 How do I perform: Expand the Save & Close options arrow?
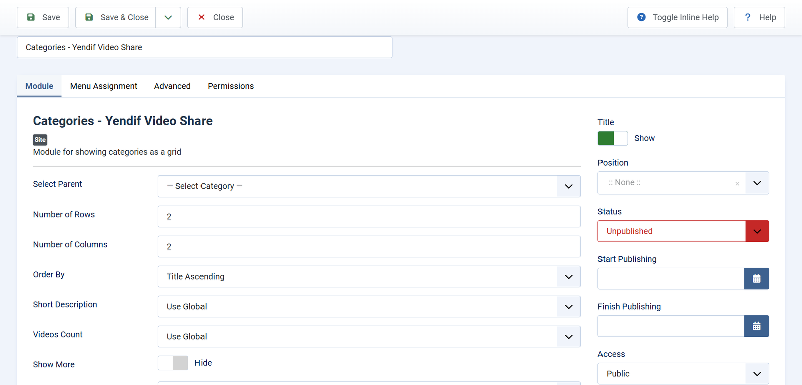tap(168, 17)
